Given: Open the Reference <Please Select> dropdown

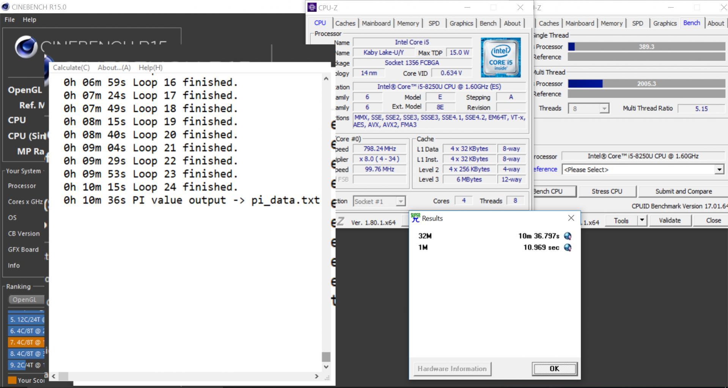Looking at the screenshot, I should point(643,169).
